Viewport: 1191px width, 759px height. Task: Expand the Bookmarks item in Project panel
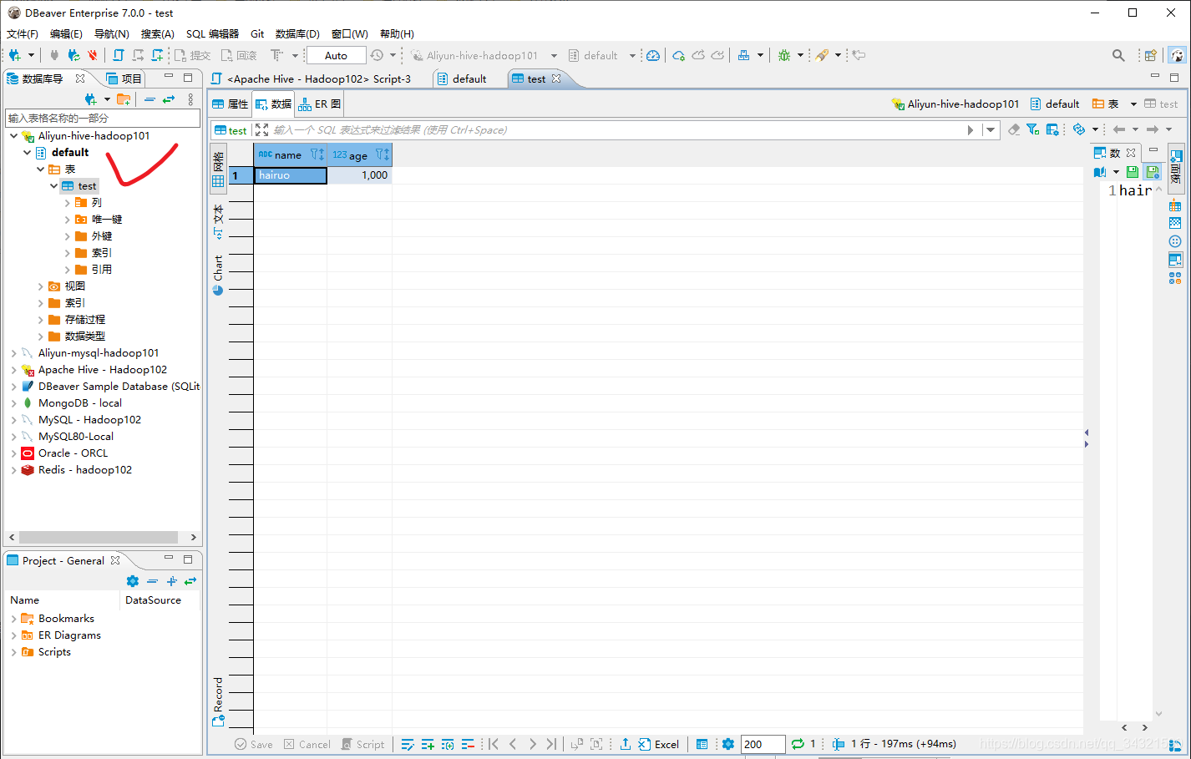(x=13, y=618)
